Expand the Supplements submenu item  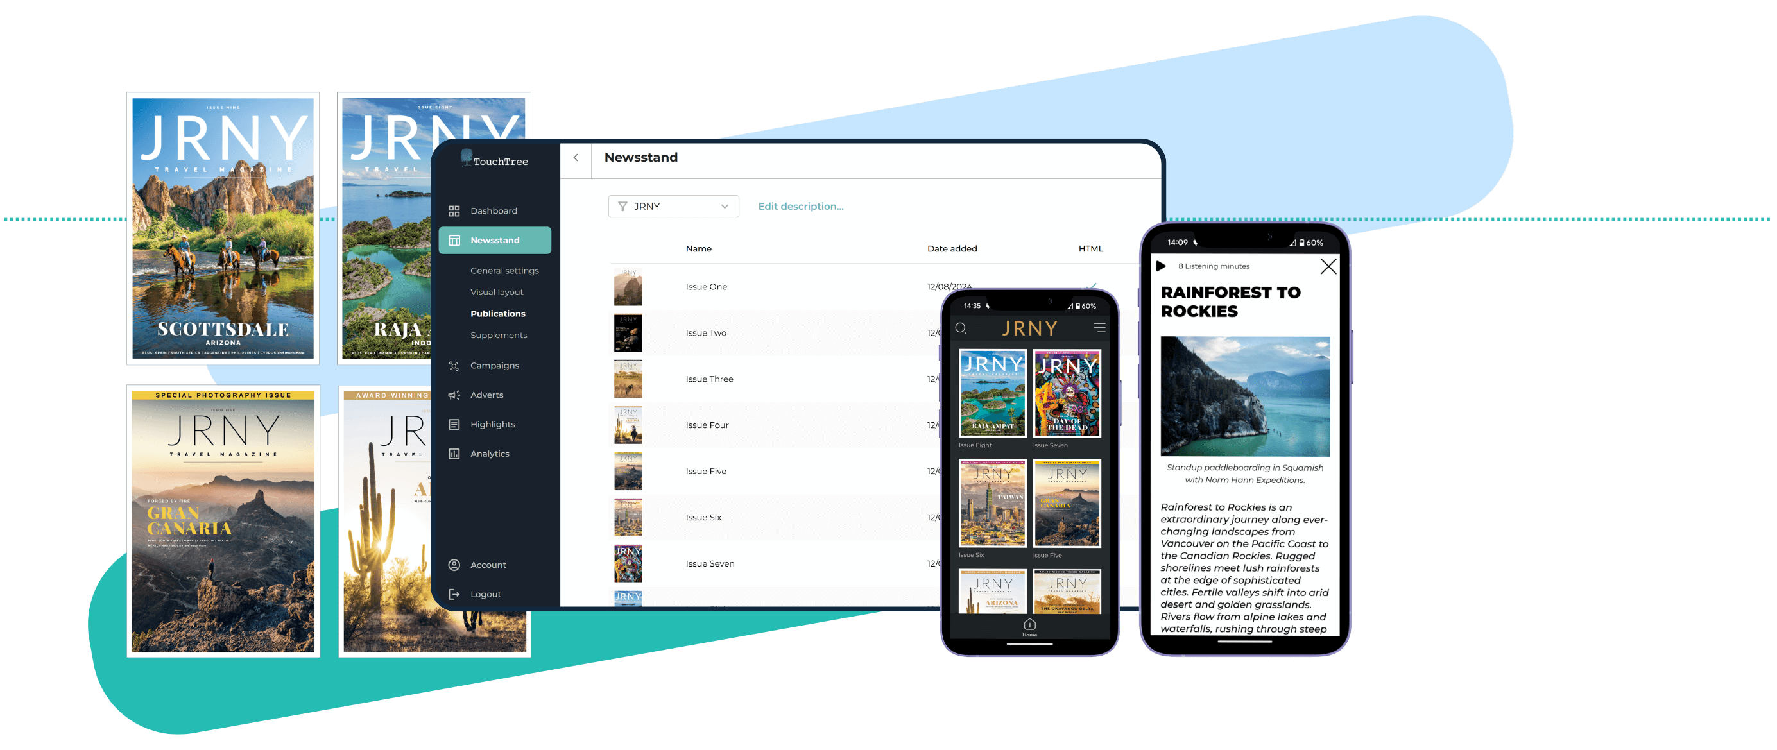coord(500,336)
